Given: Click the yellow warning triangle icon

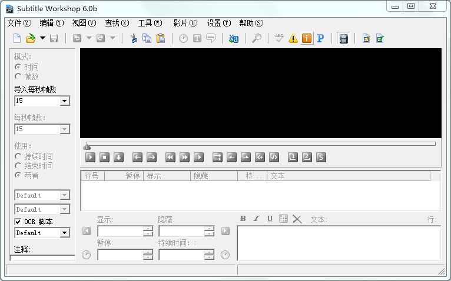Looking at the screenshot, I should [x=293, y=39].
